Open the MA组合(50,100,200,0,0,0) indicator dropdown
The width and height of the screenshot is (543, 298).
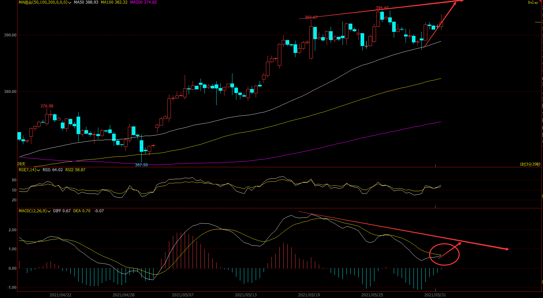click(x=45, y=2)
